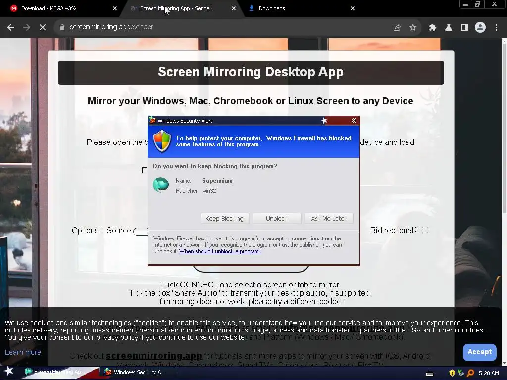
Task: Close the Downloads tab
Action: click(x=353, y=8)
